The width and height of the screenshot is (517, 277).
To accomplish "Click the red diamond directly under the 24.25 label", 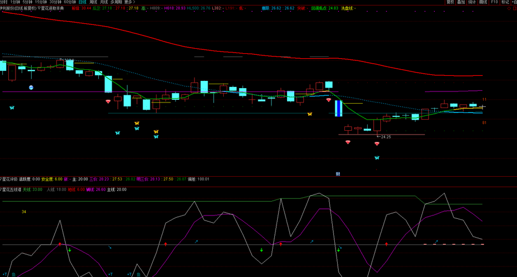I will click(377, 144).
